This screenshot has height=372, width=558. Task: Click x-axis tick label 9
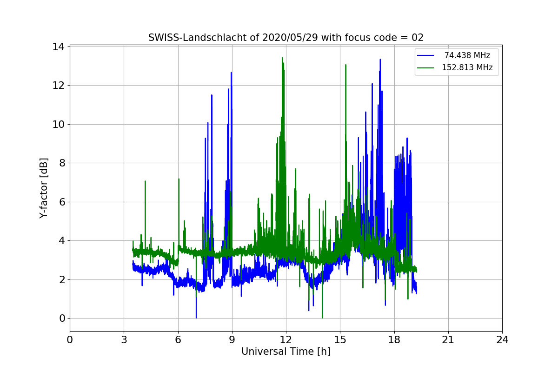click(x=232, y=340)
